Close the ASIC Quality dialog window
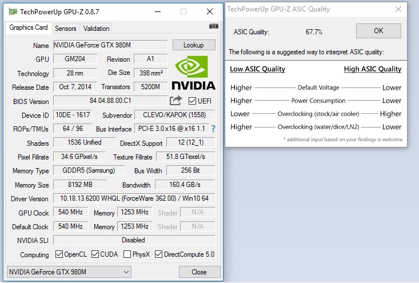 click(x=398, y=9)
